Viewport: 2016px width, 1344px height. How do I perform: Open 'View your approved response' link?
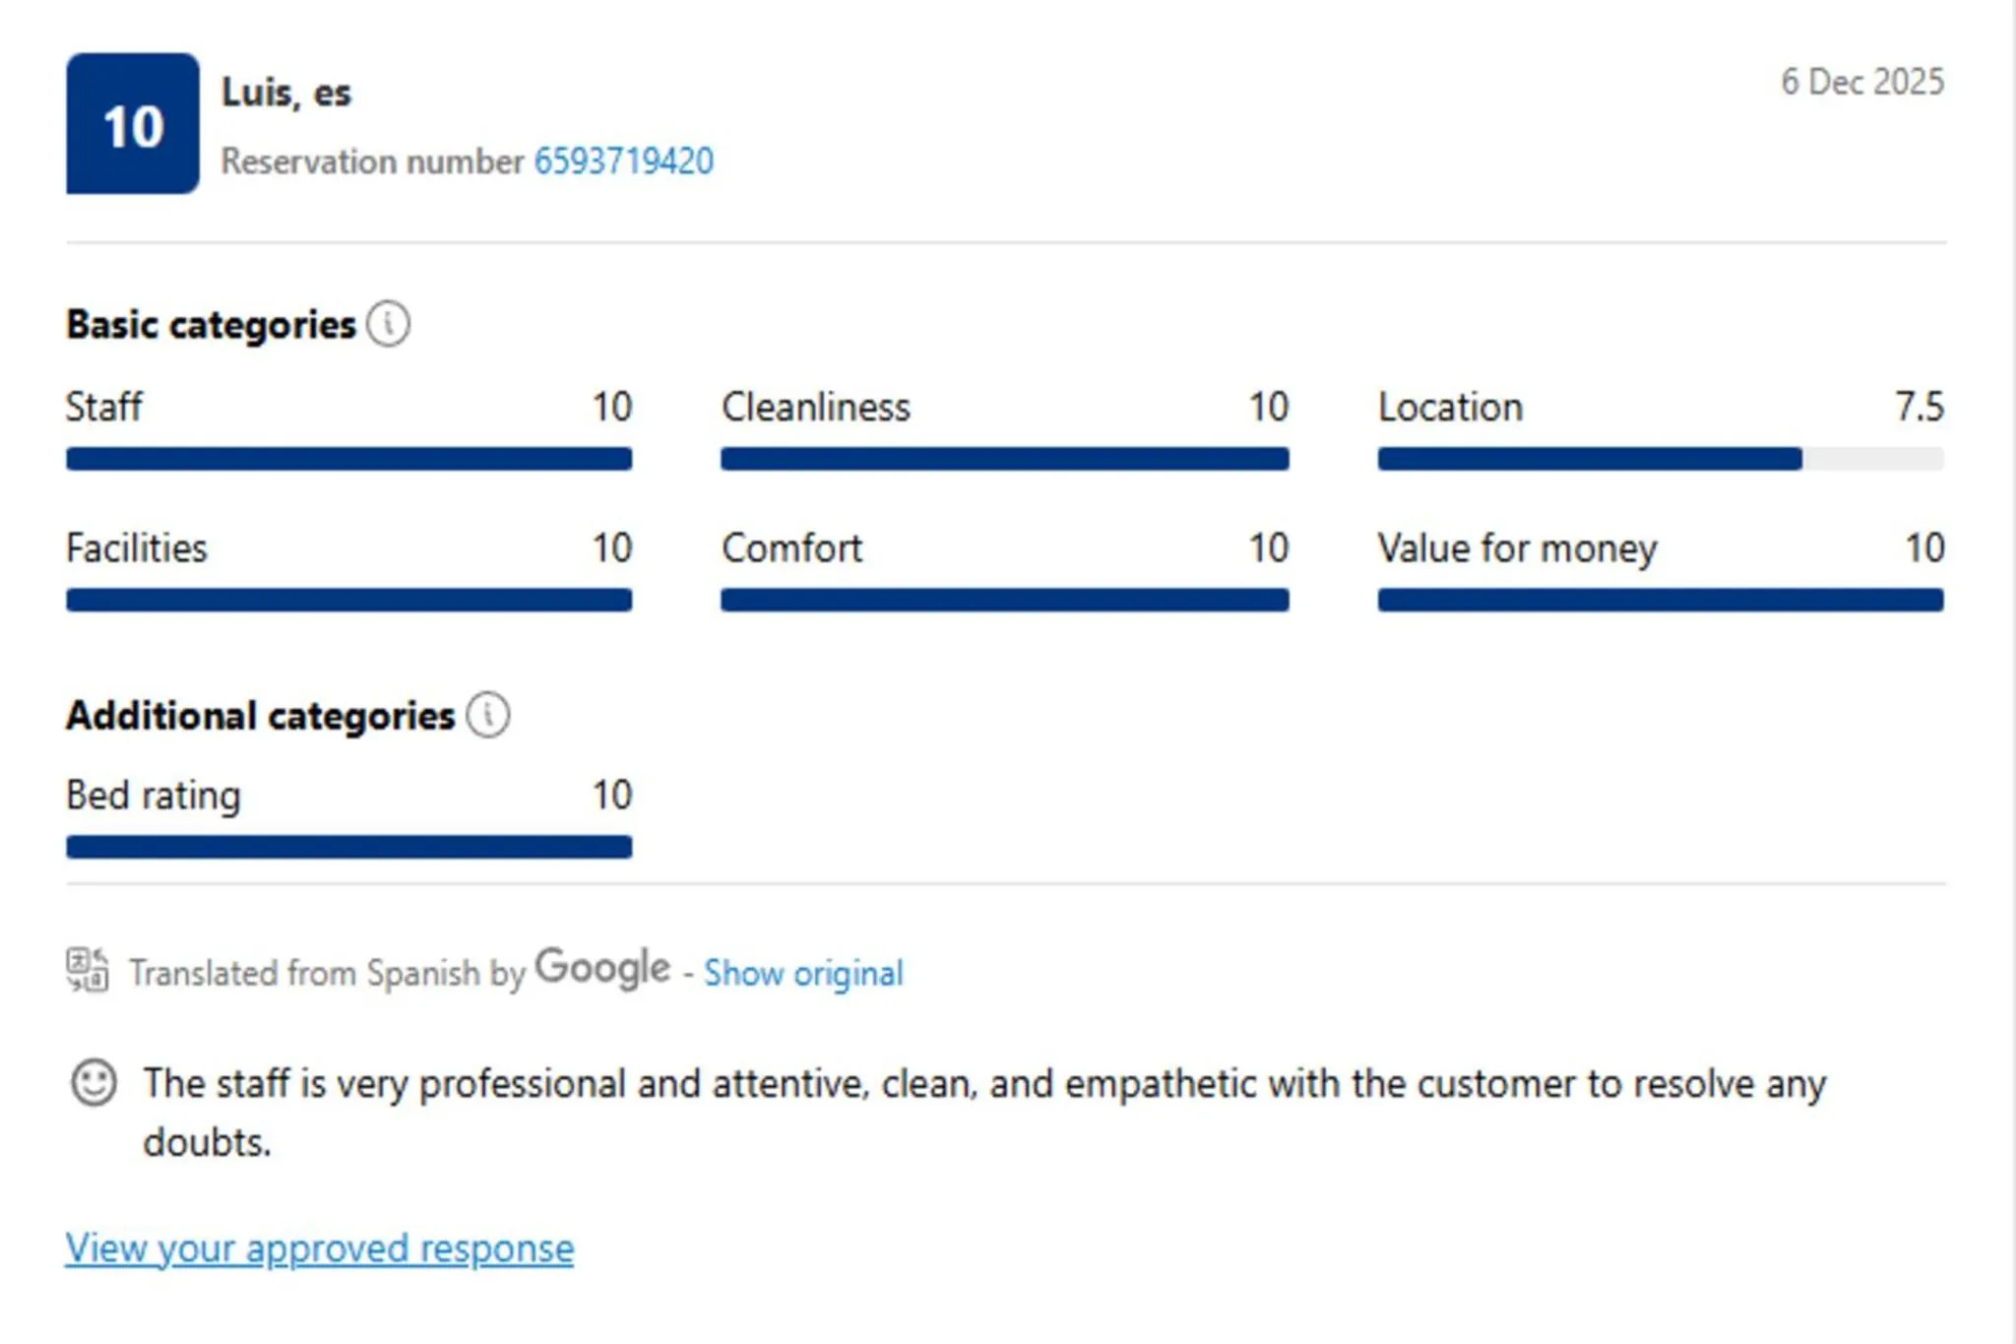(x=320, y=1248)
